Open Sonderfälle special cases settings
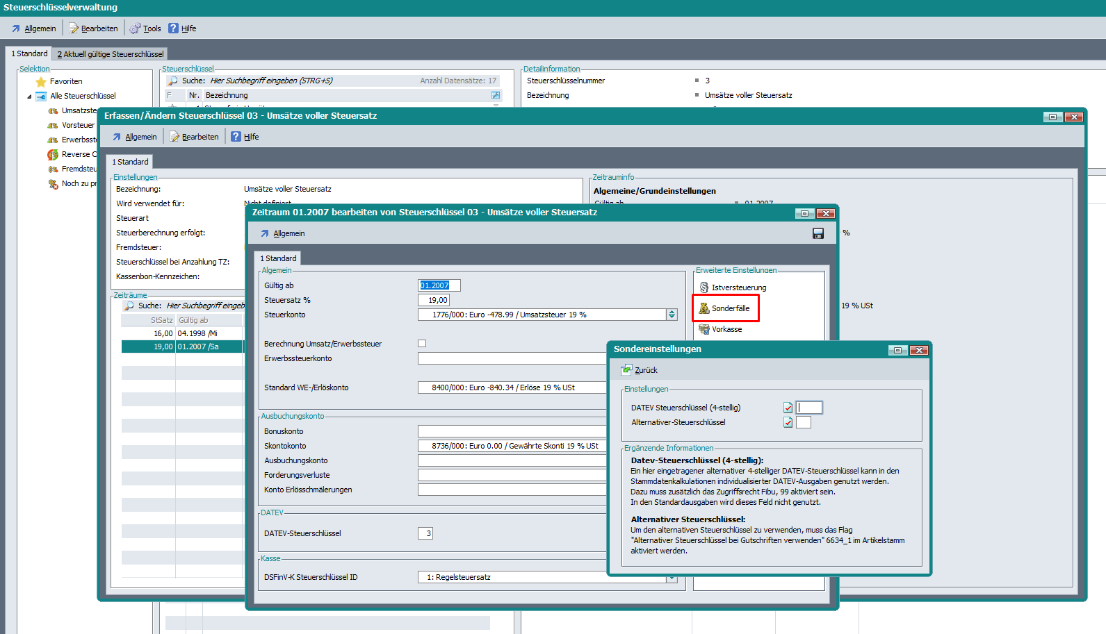Screen dimensions: 1106x634 click(x=725, y=308)
